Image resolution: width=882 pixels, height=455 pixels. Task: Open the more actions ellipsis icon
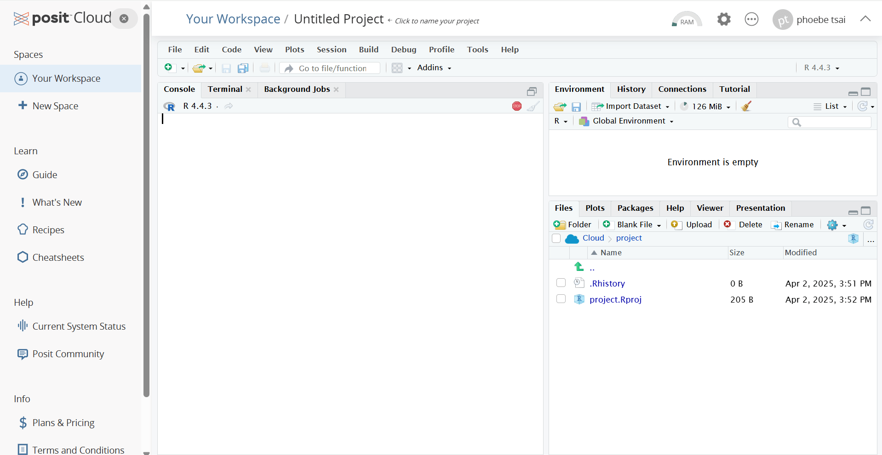click(751, 19)
